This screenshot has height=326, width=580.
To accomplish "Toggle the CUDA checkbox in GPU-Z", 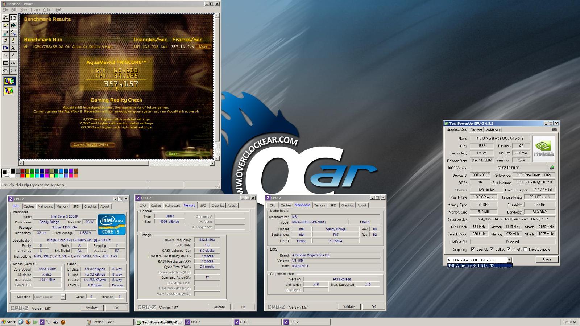I will [x=492, y=249].
